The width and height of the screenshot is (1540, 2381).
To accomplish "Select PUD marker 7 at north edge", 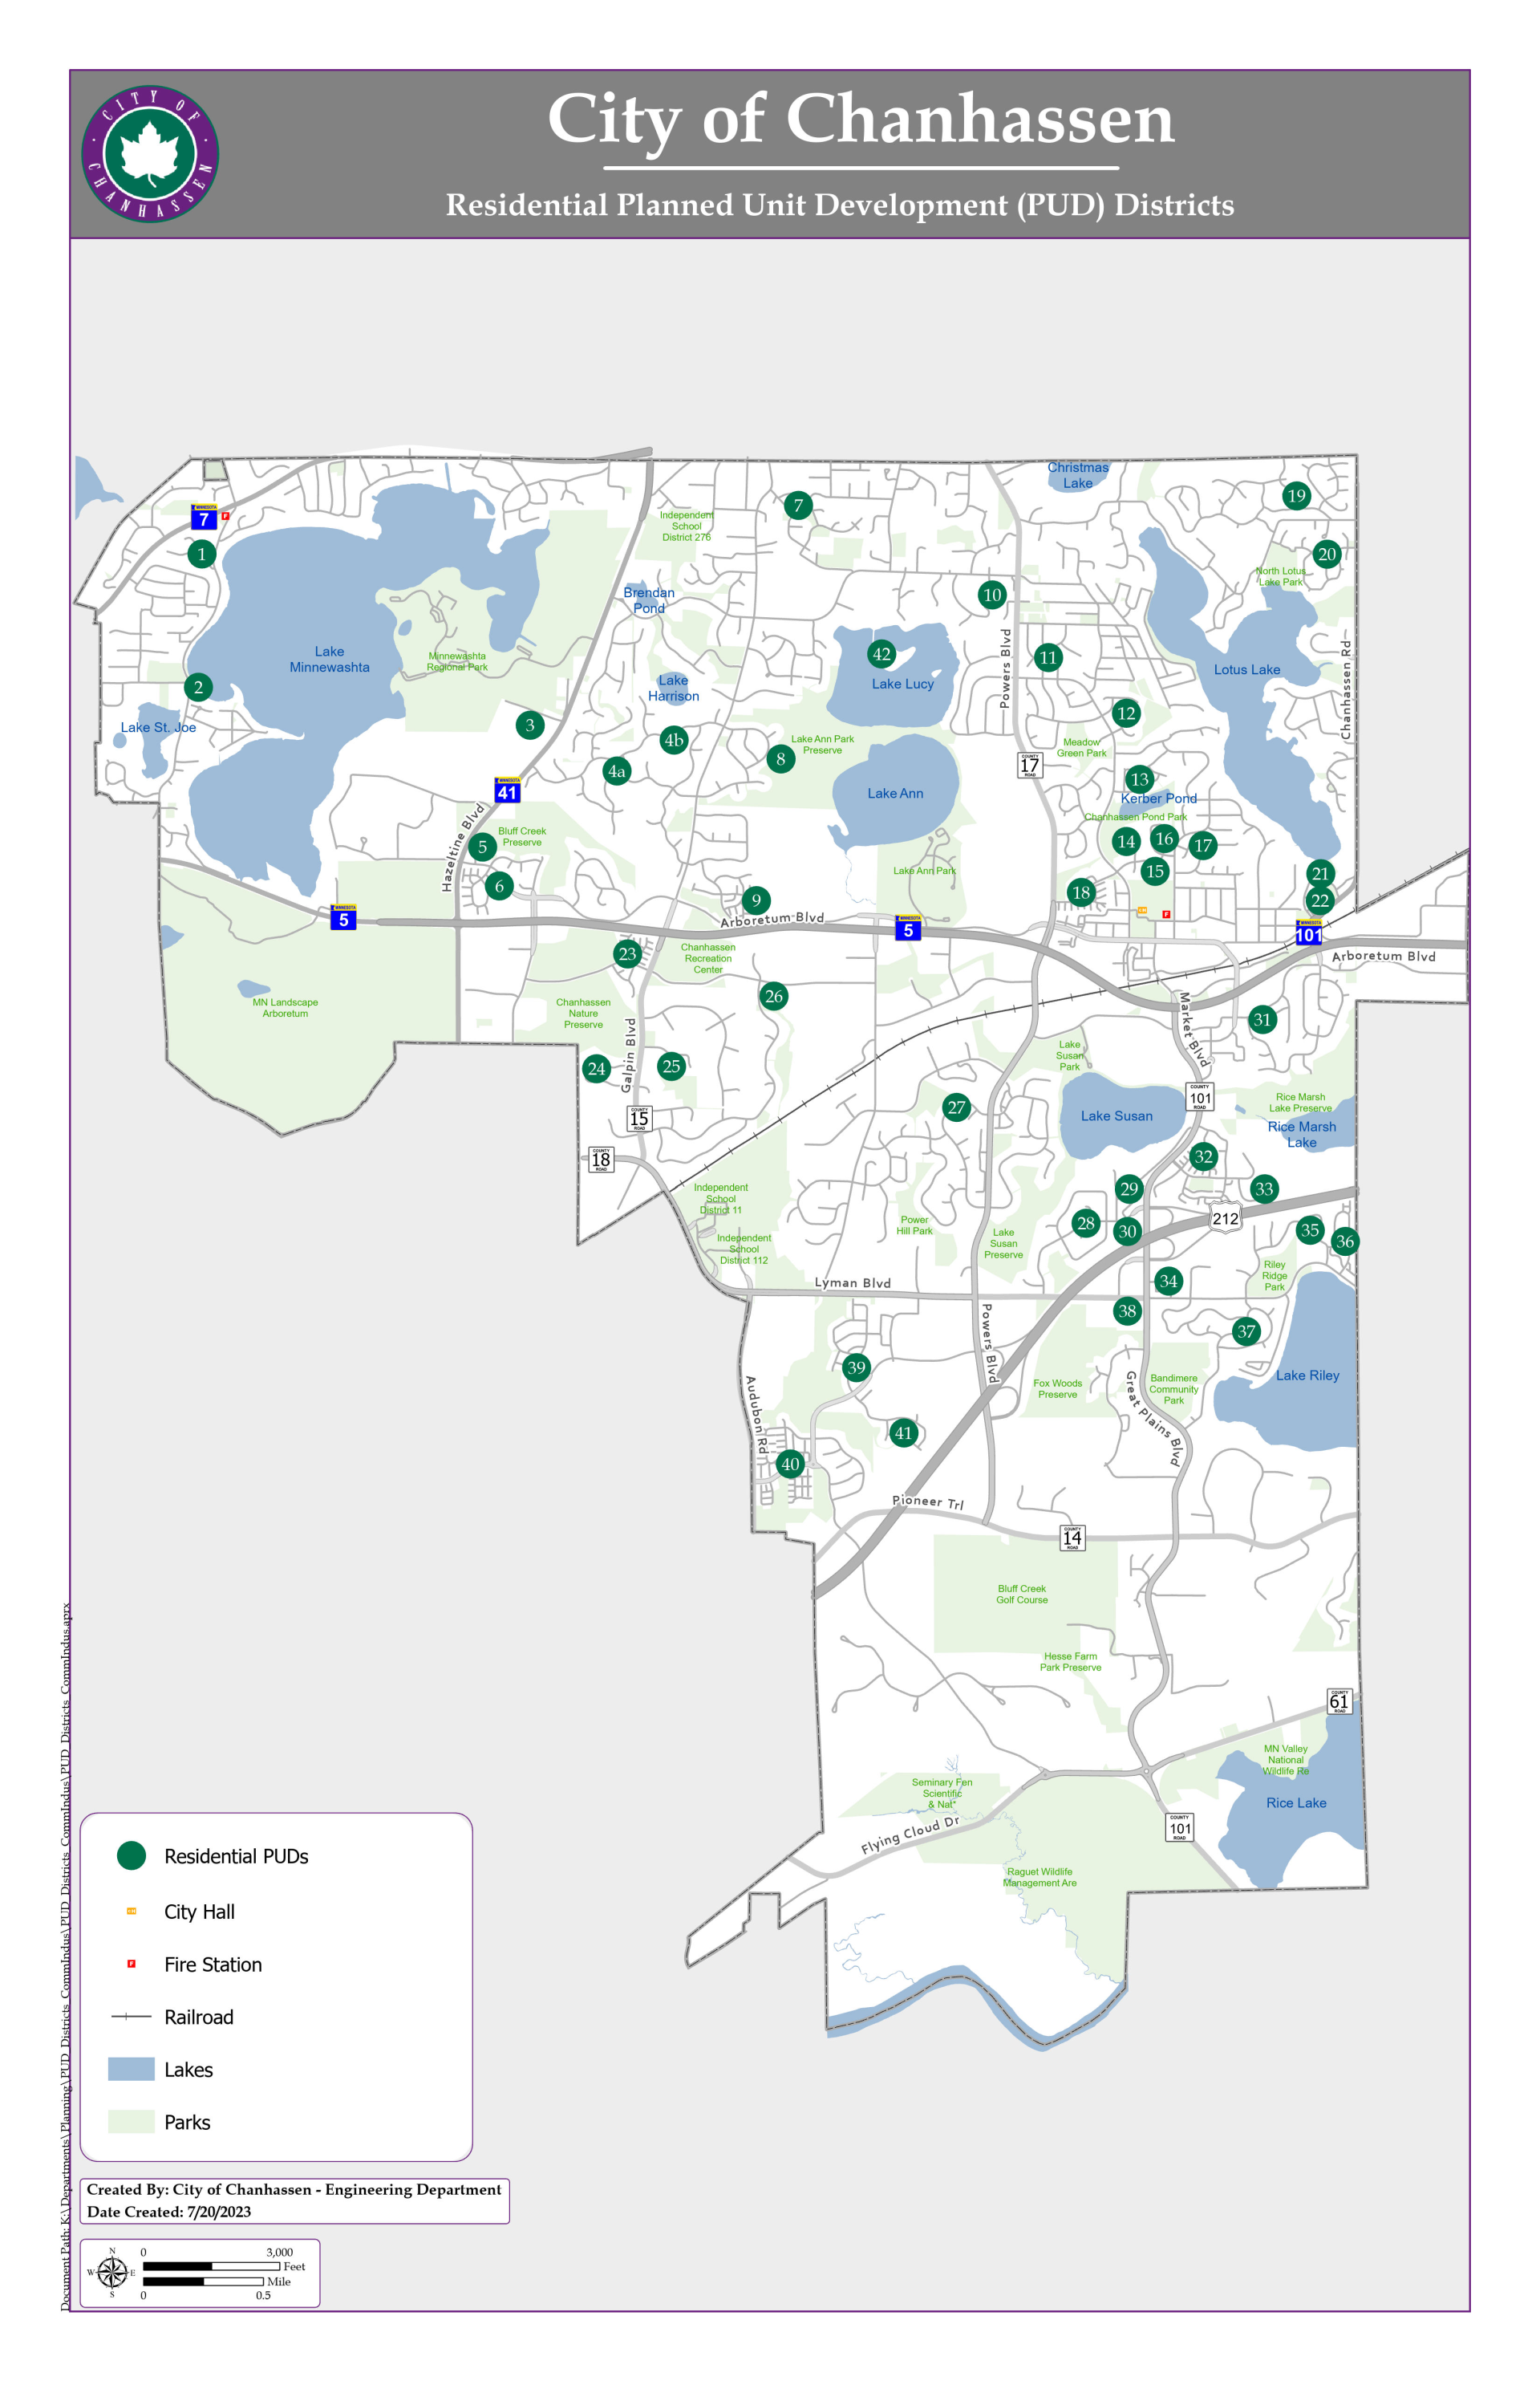I will tap(798, 506).
